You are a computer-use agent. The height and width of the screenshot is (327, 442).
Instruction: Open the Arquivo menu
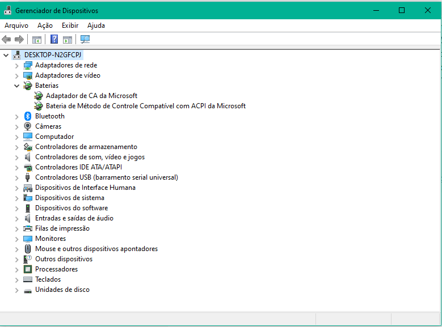pos(16,26)
